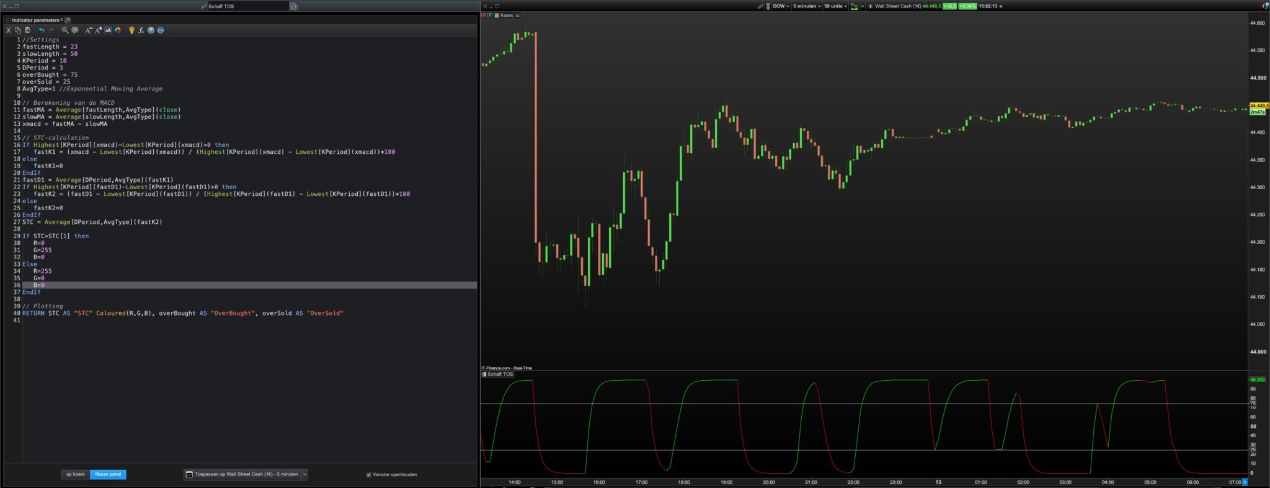The height and width of the screenshot is (488, 1270).
Task: Open the fx function library
Action: 141,30
